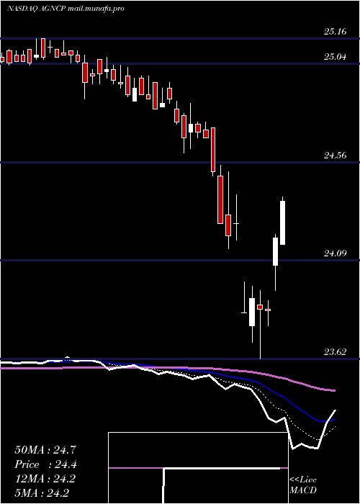This screenshot has height=504, width=360.
Task: Click the <<Live MACD label
Action: point(303,485)
